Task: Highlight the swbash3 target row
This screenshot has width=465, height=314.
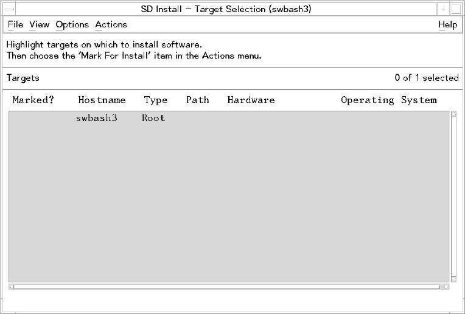Action: [x=97, y=118]
